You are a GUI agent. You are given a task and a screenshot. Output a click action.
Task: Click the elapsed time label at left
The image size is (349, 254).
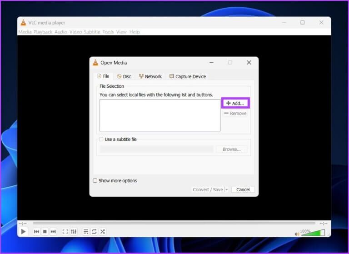23,223
